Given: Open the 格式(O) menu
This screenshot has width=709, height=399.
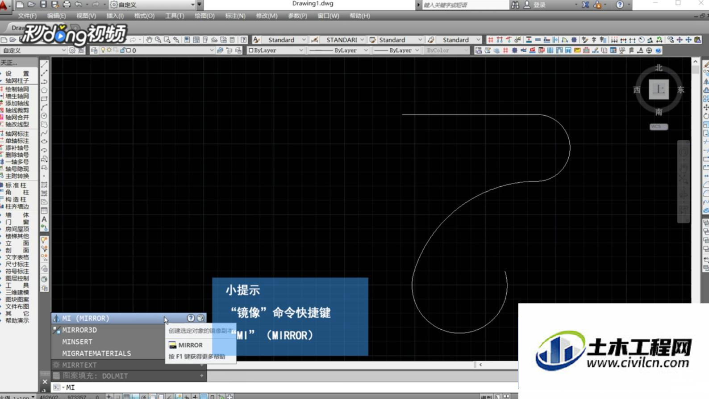Looking at the screenshot, I should [144, 16].
